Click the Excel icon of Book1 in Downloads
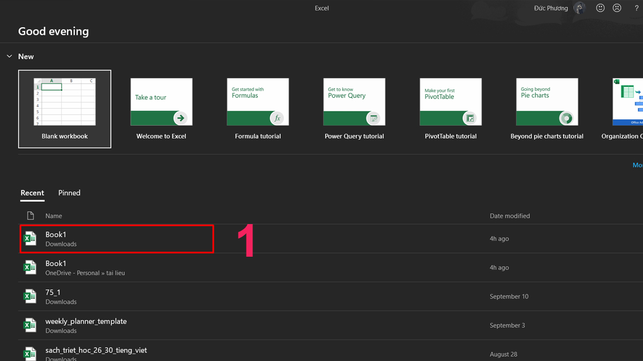Viewport: 643px width, 361px height. click(x=30, y=239)
